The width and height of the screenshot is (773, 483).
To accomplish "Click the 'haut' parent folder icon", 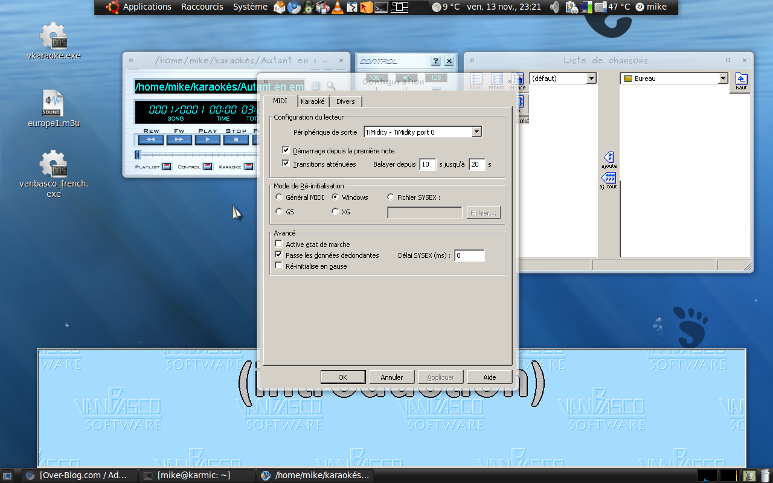I will click(740, 82).
